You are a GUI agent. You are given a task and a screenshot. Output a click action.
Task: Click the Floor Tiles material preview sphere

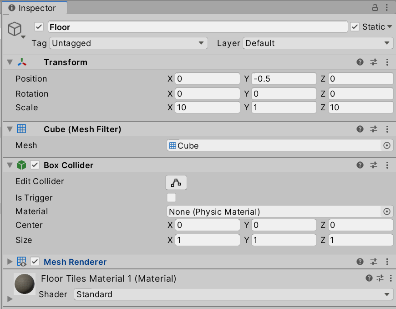click(24, 284)
